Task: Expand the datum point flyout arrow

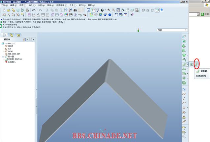Action: (x=187, y=108)
